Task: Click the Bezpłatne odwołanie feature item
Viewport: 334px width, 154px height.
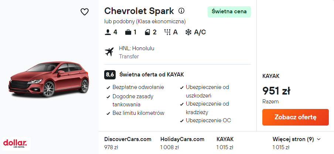Action: click(138, 88)
